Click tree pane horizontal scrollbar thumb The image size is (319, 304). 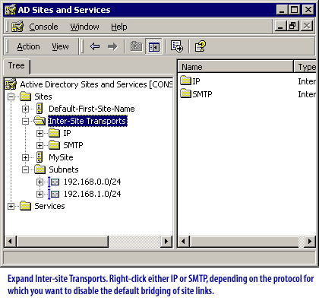click(x=62, y=241)
